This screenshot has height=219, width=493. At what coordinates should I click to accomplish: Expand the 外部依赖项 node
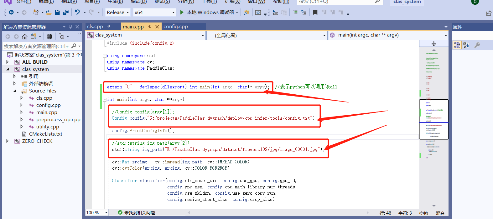point(14,84)
